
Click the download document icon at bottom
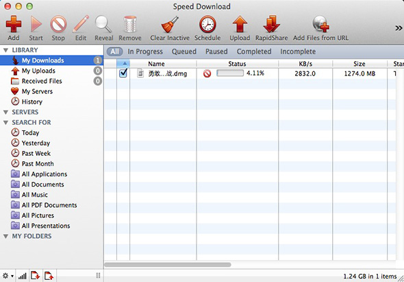pyautogui.click(x=36, y=276)
